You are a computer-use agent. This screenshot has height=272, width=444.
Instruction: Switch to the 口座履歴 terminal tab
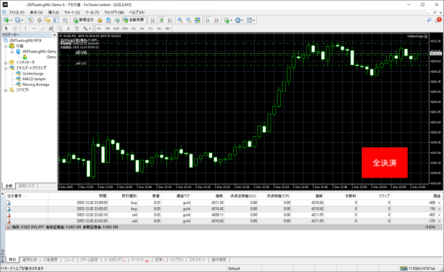(x=51, y=260)
